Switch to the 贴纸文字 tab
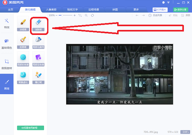The width and height of the screenshot is (192, 135). pyautogui.click(x=72, y=10)
